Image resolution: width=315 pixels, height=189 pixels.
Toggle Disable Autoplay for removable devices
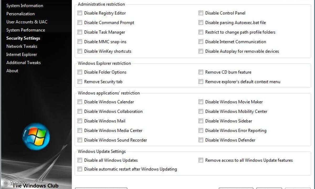[x=201, y=51]
